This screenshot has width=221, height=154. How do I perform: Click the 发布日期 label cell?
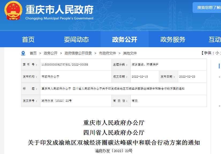point(168,77)
